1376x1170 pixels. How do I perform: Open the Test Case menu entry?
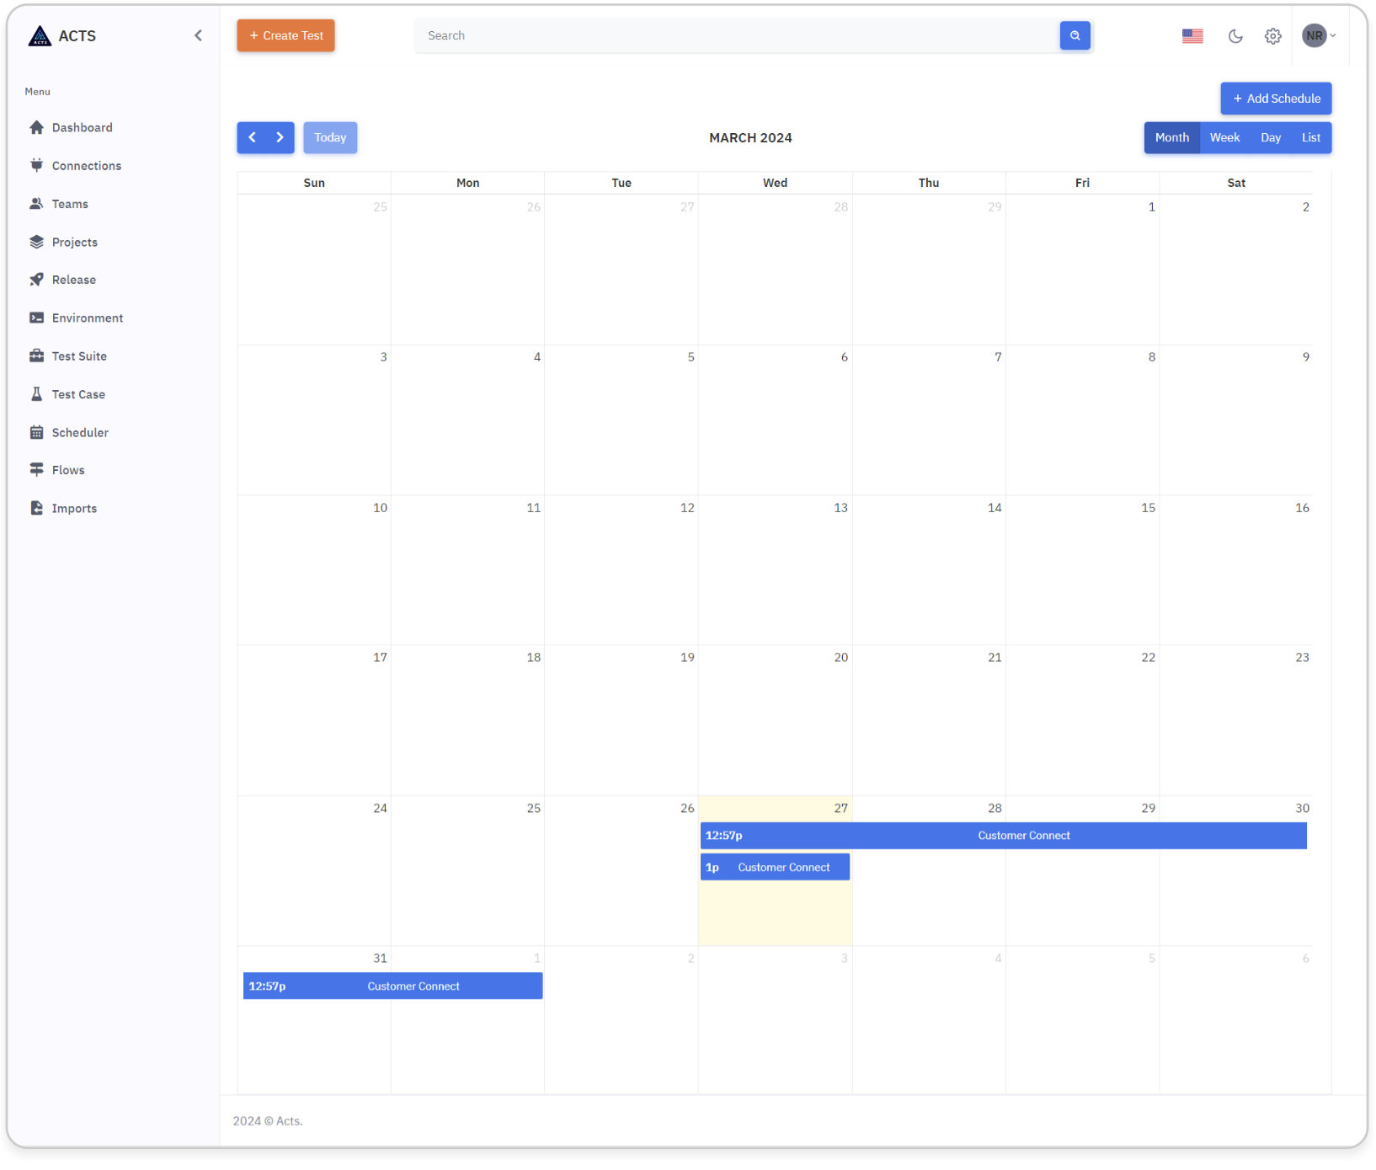click(x=78, y=394)
